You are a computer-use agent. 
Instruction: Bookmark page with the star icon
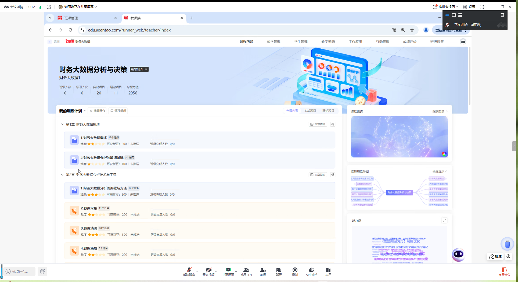pos(412,30)
